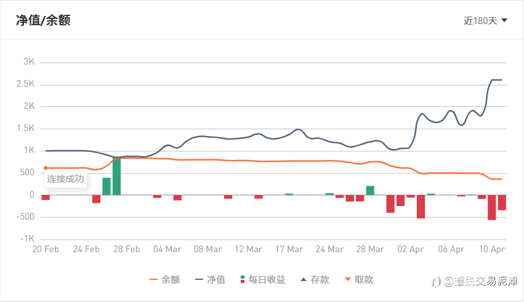This screenshot has height=302, width=524.
Task: Click the 10 Apr date axis label
Action: coord(491,249)
